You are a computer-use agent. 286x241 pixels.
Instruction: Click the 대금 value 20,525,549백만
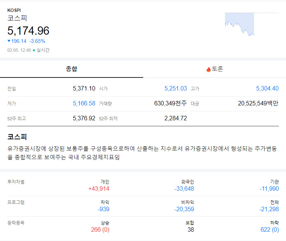[x=258, y=104]
